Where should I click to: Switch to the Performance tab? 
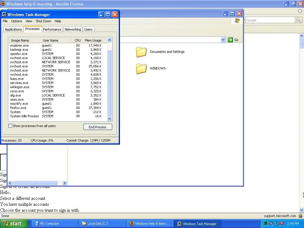(x=52, y=29)
